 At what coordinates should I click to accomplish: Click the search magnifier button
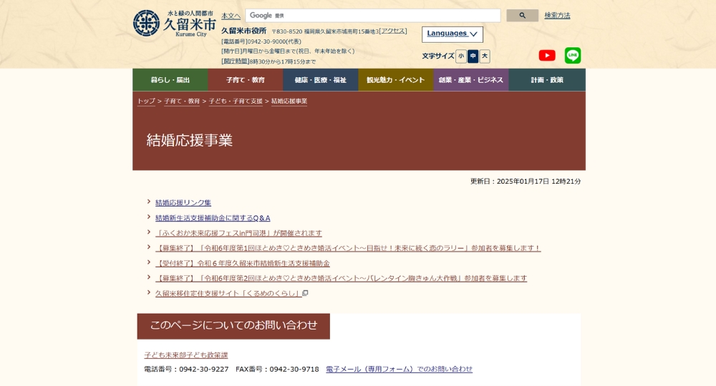coord(522,16)
